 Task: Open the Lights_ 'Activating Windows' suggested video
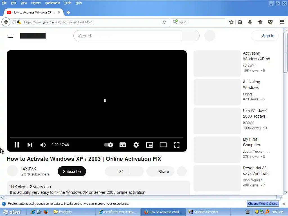[251, 85]
